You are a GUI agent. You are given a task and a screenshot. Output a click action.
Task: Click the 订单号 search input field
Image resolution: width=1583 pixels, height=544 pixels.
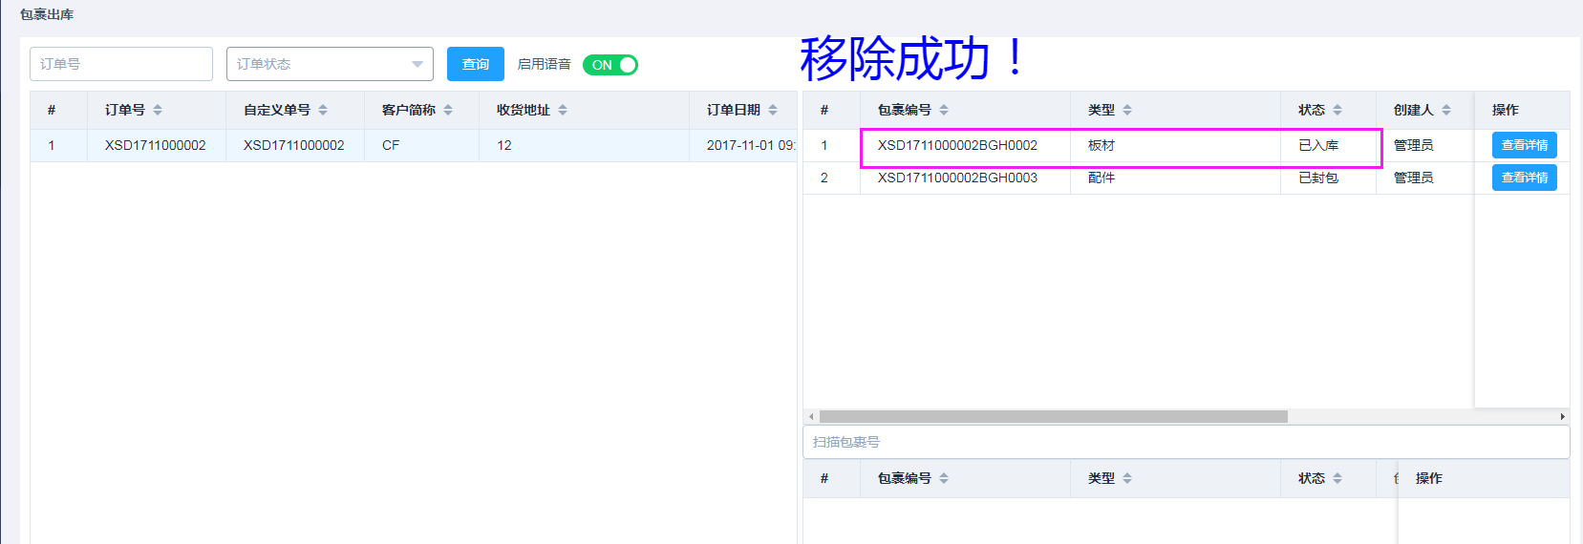[x=121, y=64]
